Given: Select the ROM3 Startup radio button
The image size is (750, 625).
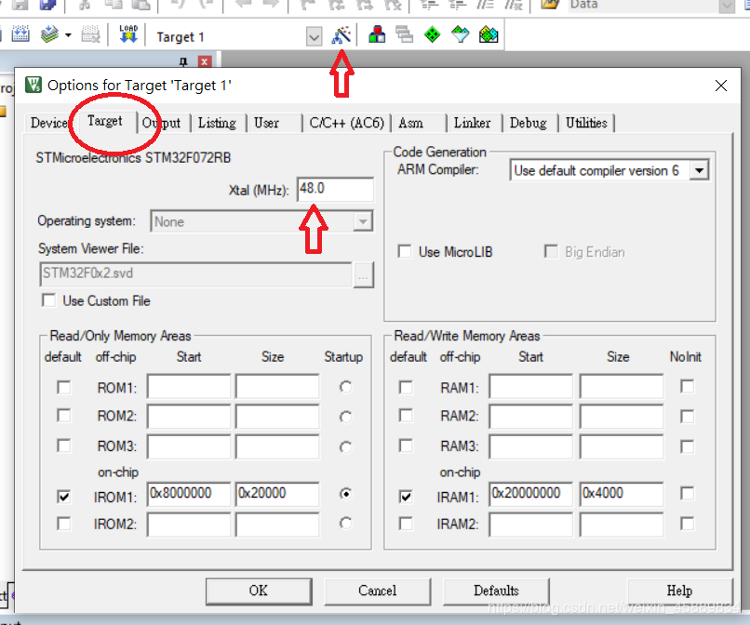Looking at the screenshot, I should [345, 446].
